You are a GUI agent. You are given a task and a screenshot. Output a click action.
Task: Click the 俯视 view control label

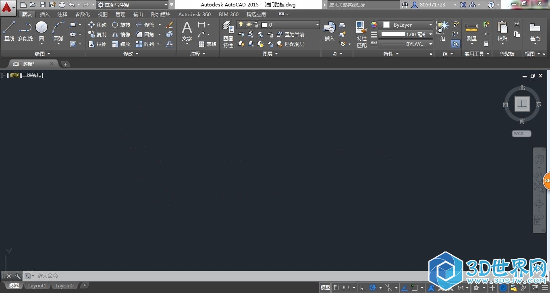click(15, 75)
